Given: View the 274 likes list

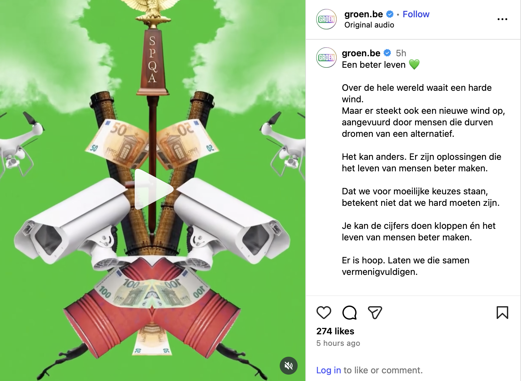Looking at the screenshot, I should (335, 331).
